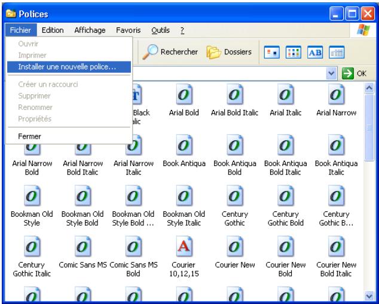Viewport: 379px width, 304px height.
Task: Click 'Arial Narrow Italic' font label
Action: pyautogui.click(x=133, y=168)
